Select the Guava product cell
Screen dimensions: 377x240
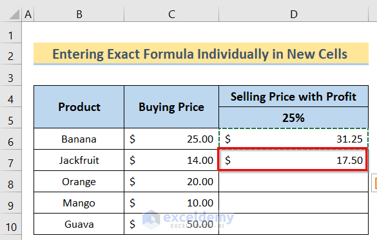point(79,224)
